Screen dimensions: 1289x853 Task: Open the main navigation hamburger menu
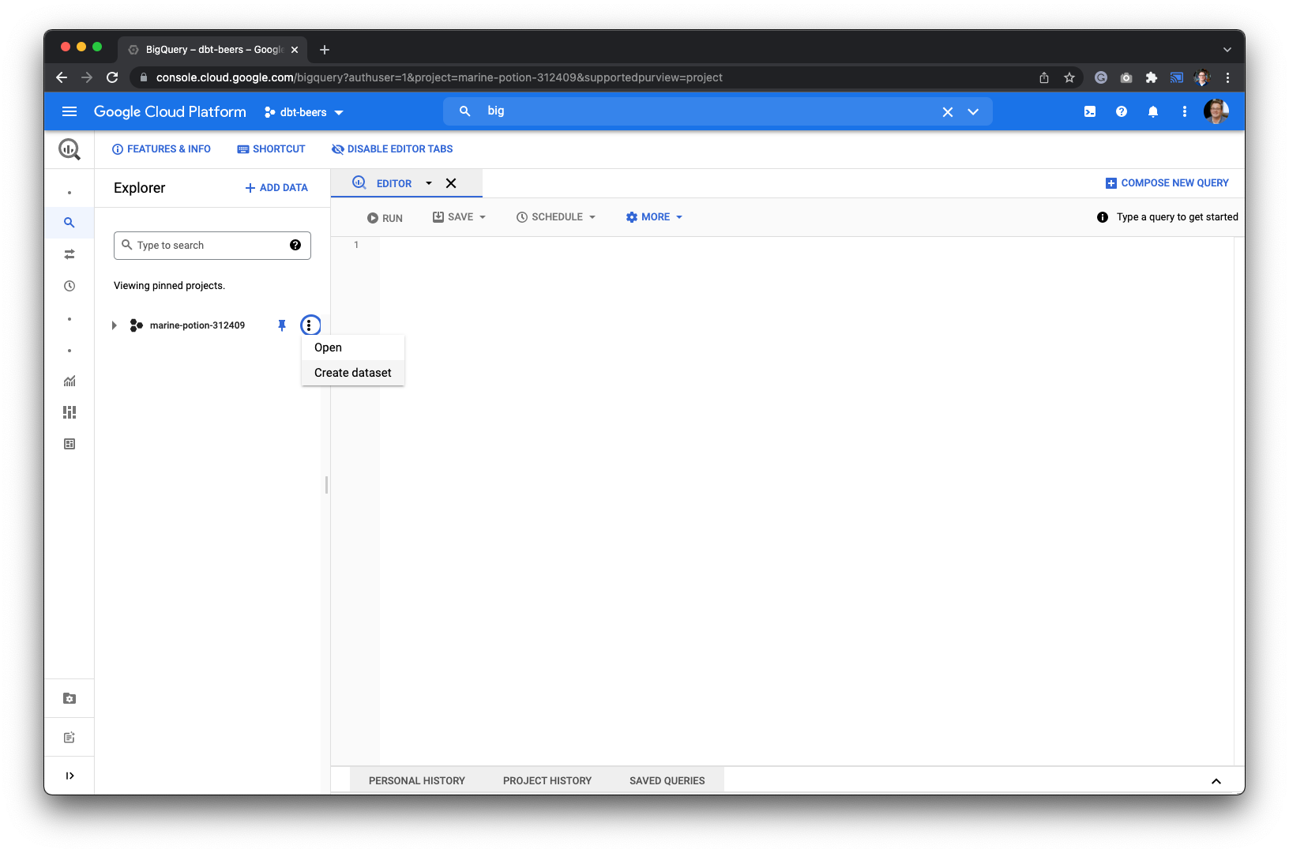tap(70, 111)
